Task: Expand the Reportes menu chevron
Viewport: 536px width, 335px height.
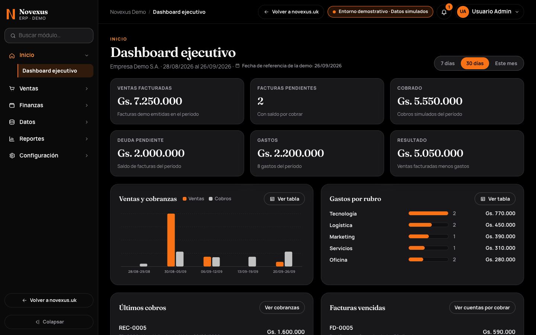Action: coord(87,139)
